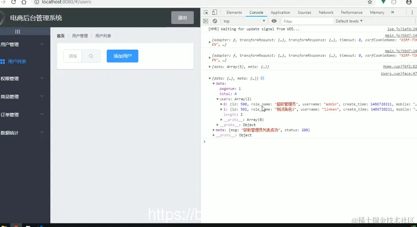
Task: Show more DevTools tabs chevron
Action: tap(393, 12)
